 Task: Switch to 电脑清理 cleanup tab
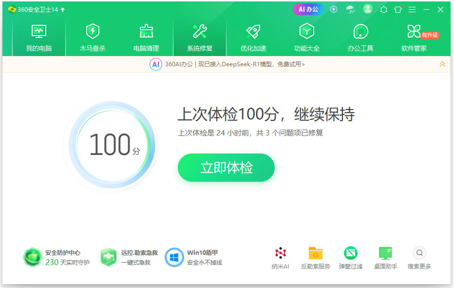pos(146,38)
